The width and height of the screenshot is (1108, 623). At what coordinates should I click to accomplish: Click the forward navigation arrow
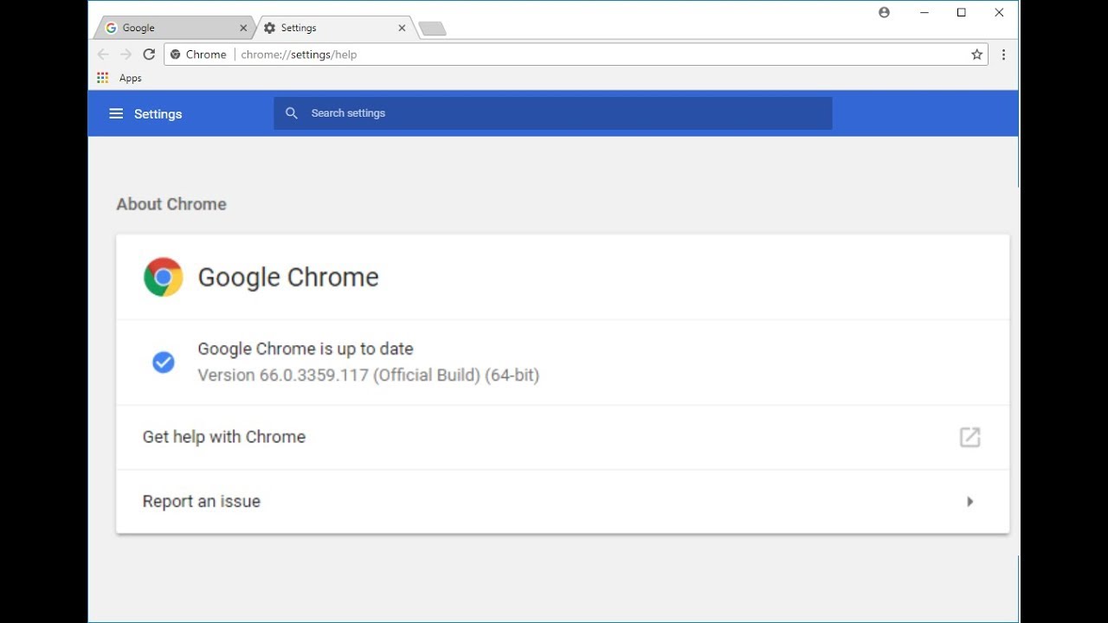point(126,55)
